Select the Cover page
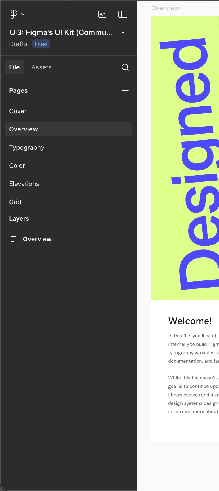This screenshot has height=491, width=219. tap(68, 111)
